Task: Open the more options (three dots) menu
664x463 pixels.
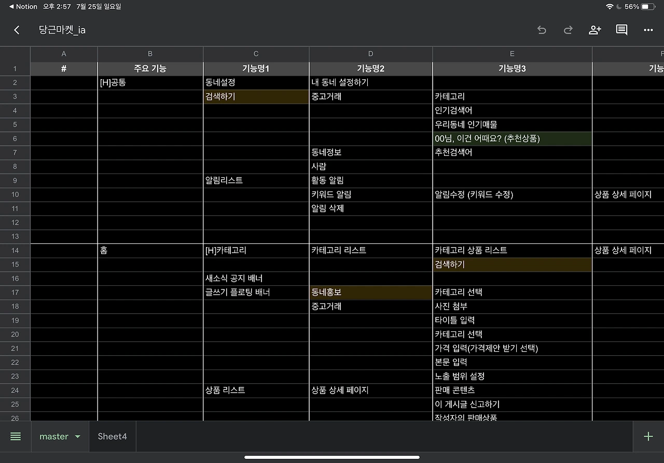Action: [648, 30]
